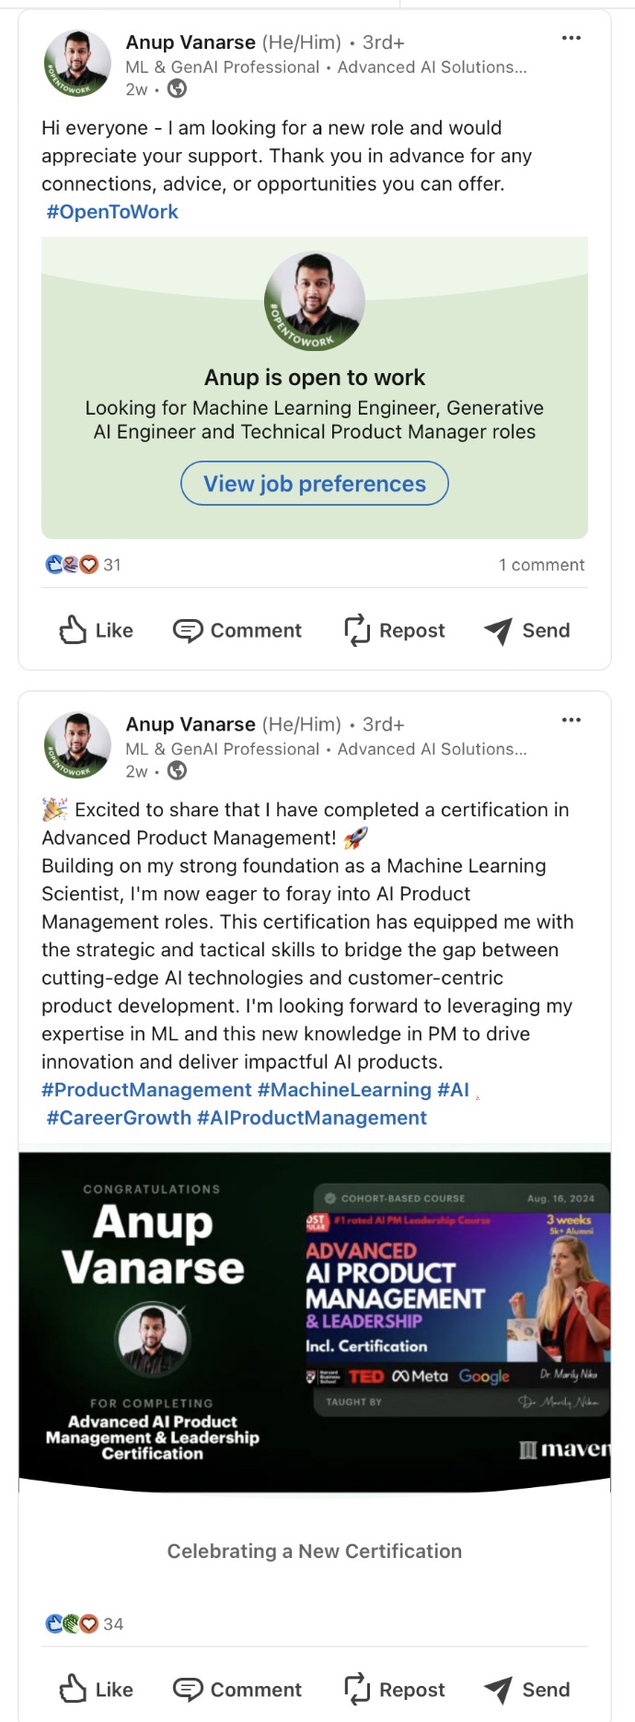Open comment box on certification post

tap(237, 1689)
